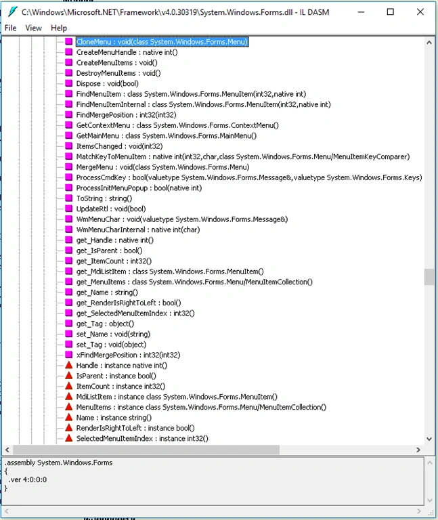The width and height of the screenshot is (438, 520).
Task: Select set_Name : void(string) row
Action: coord(113,334)
